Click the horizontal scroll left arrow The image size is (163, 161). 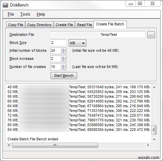click(9, 145)
